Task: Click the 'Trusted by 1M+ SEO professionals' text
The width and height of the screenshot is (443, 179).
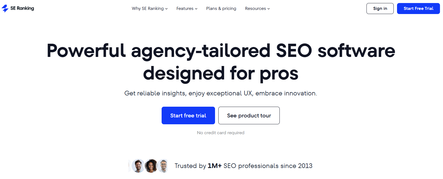Action: [x=243, y=166]
